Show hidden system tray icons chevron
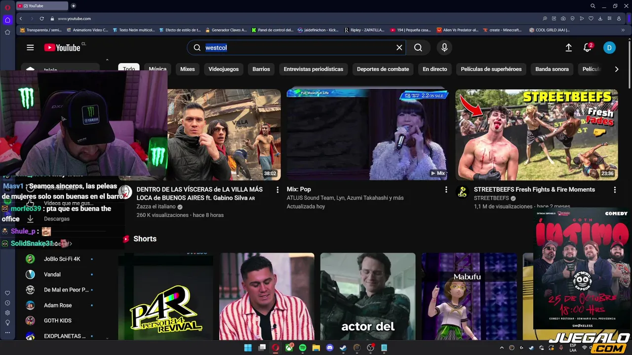Screen dimensions: 632x355 [502, 348]
